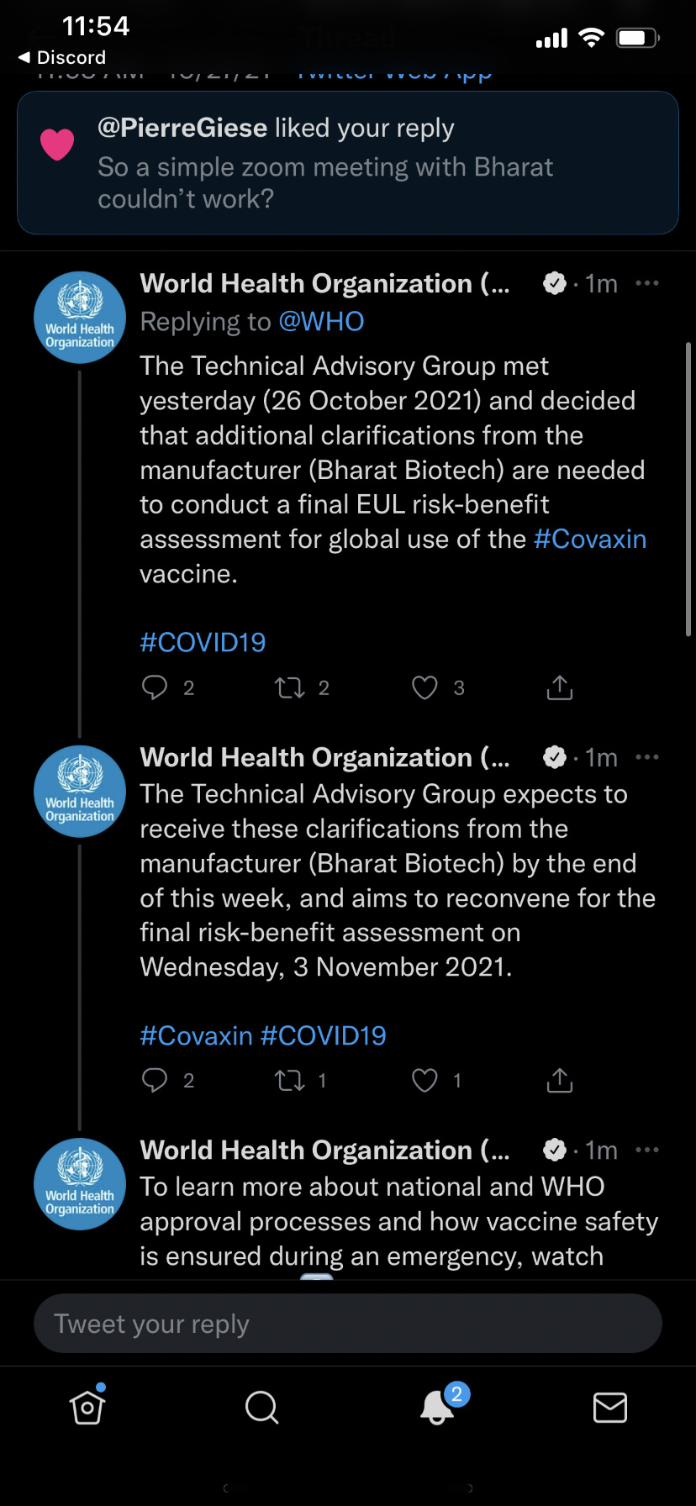
Task: Open the Notifications tab with 2 badge
Action: 439,1405
